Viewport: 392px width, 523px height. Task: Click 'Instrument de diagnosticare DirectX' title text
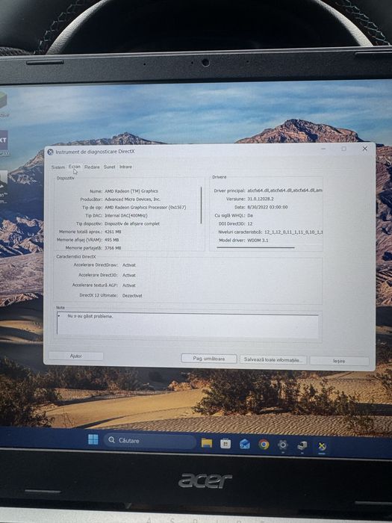click(x=95, y=152)
